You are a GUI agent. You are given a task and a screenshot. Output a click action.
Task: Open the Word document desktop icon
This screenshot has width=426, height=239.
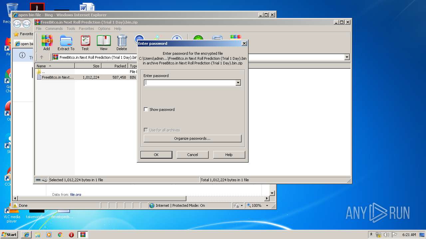[87, 7]
